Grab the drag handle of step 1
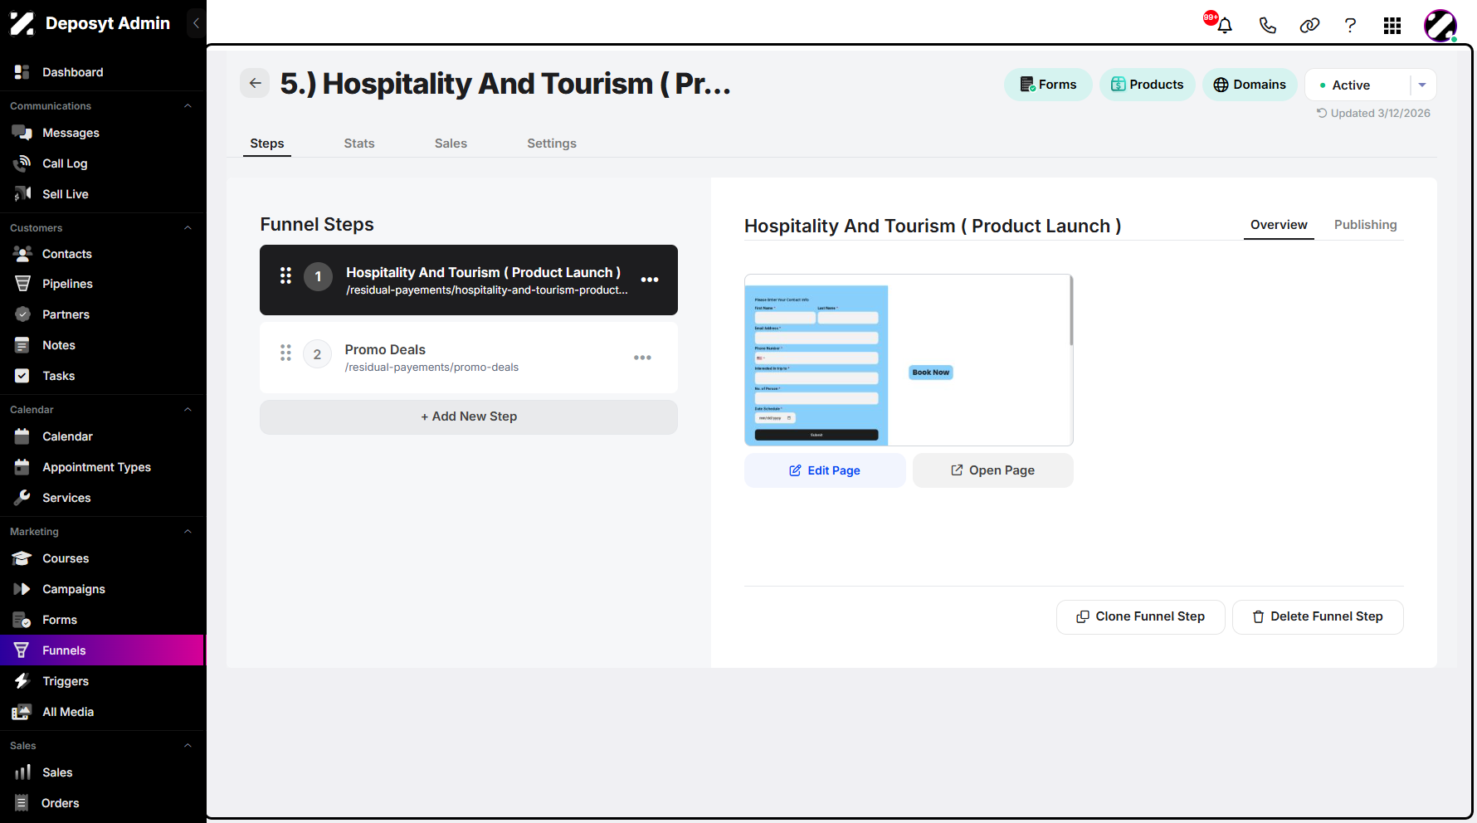Screen dimensions: 1477x823 coord(285,275)
